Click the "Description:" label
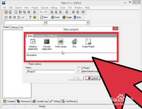This screenshot has width=142, height=109. point(32,55)
